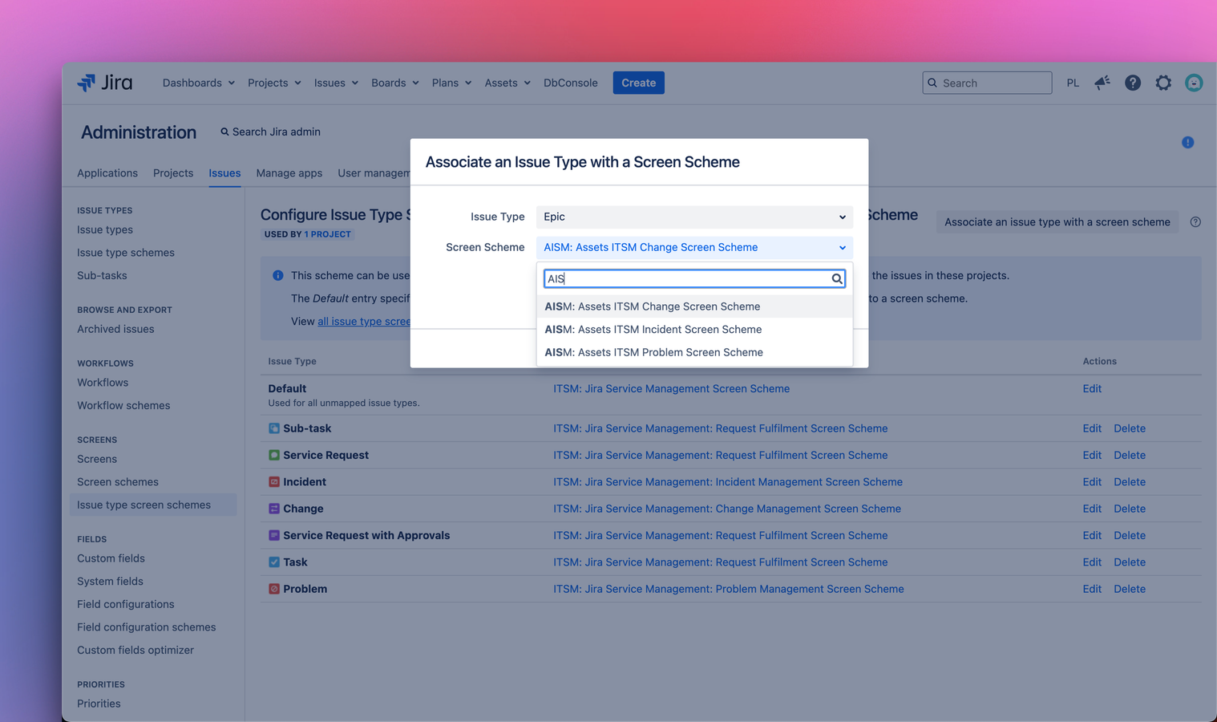The image size is (1217, 722).
Task: Open Workflow schemes in the sidebar
Action: (123, 406)
